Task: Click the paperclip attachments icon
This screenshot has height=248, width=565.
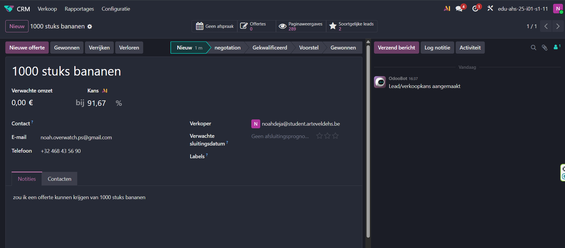Action: click(545, 48)
